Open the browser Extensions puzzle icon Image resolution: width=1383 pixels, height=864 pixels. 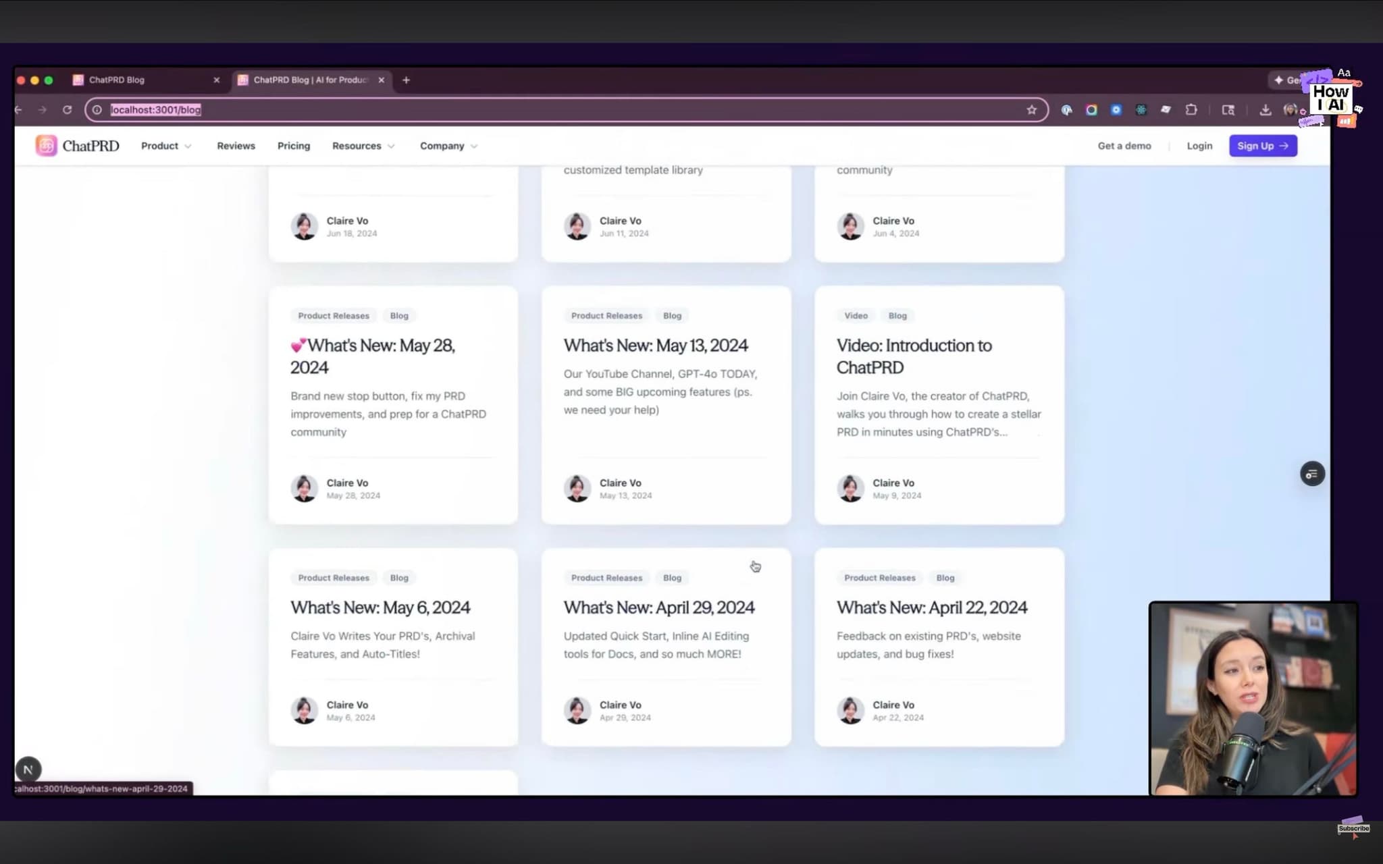(x=1191, y=110)
